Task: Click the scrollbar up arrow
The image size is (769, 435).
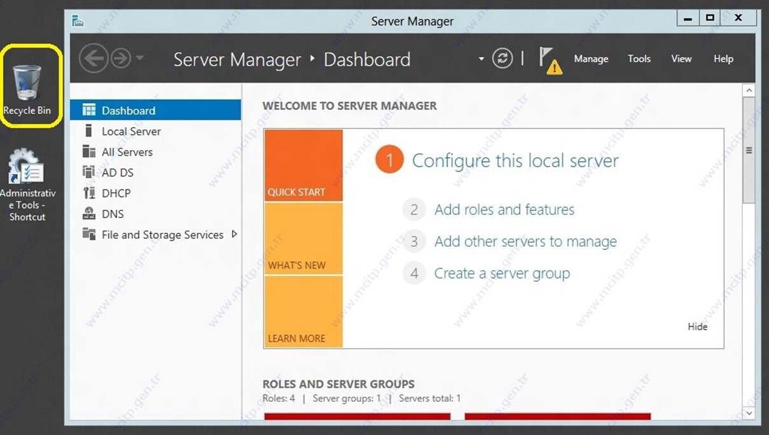Action: [749, 91]
